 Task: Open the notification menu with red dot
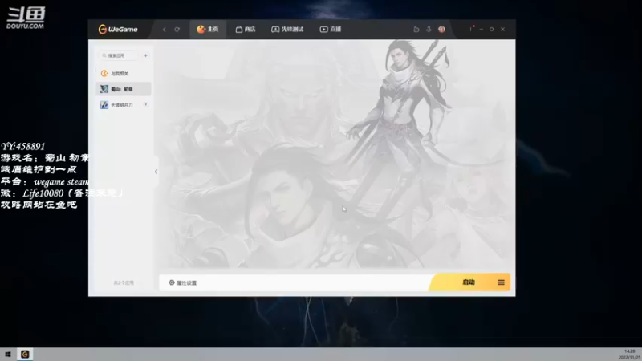[x=471, y=29]
